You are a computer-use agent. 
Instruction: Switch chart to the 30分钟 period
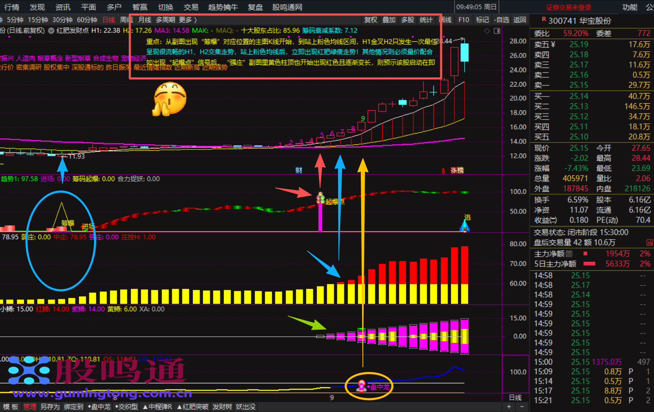tap(62, 20)
